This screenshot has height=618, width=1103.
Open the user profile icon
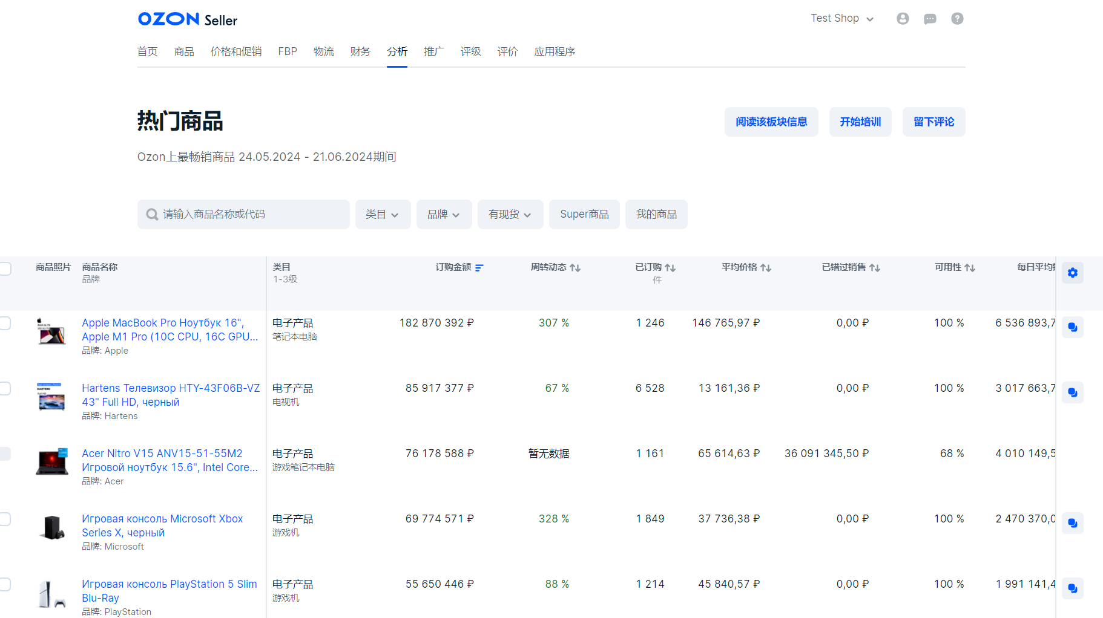tap(903, 19)
